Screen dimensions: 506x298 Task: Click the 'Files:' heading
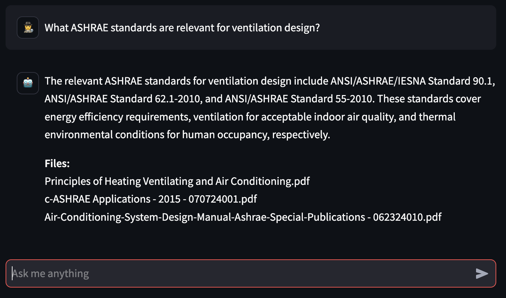coord(57,164)
